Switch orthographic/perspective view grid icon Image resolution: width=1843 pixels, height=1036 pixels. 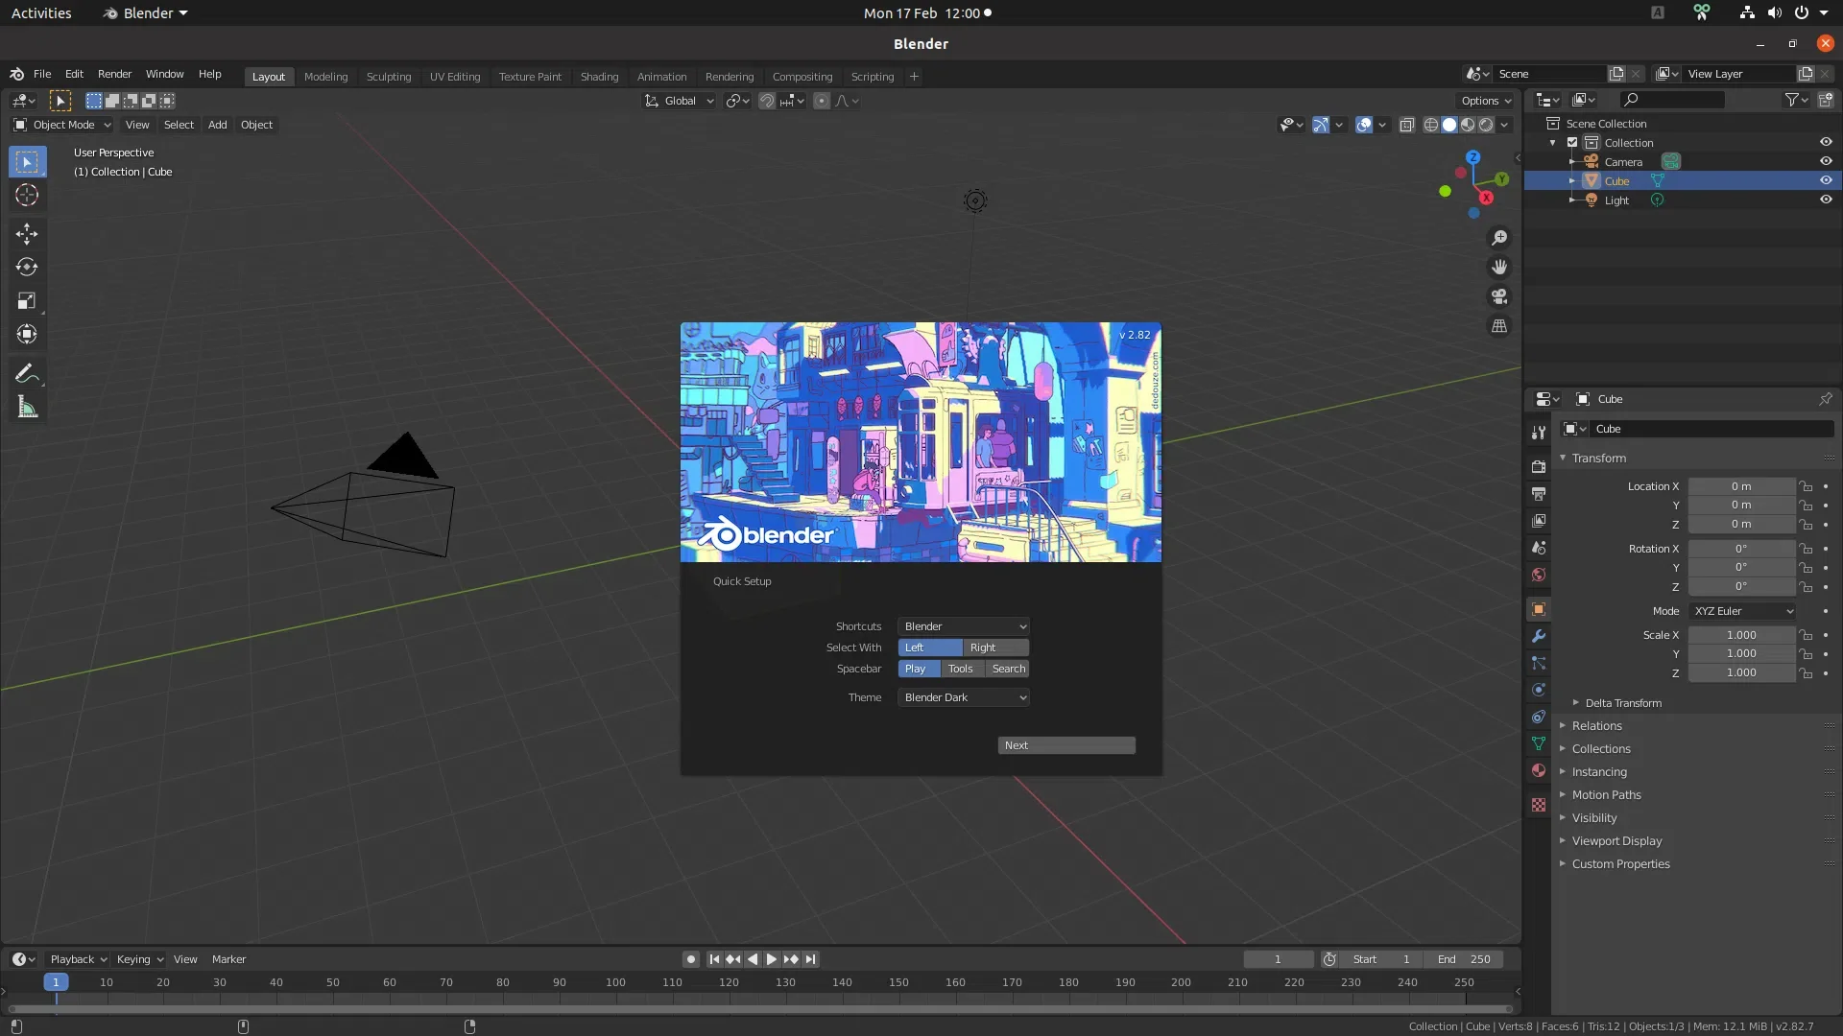coord(1499,327)
